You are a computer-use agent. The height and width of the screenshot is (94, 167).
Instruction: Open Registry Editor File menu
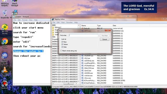click(54, 22)
